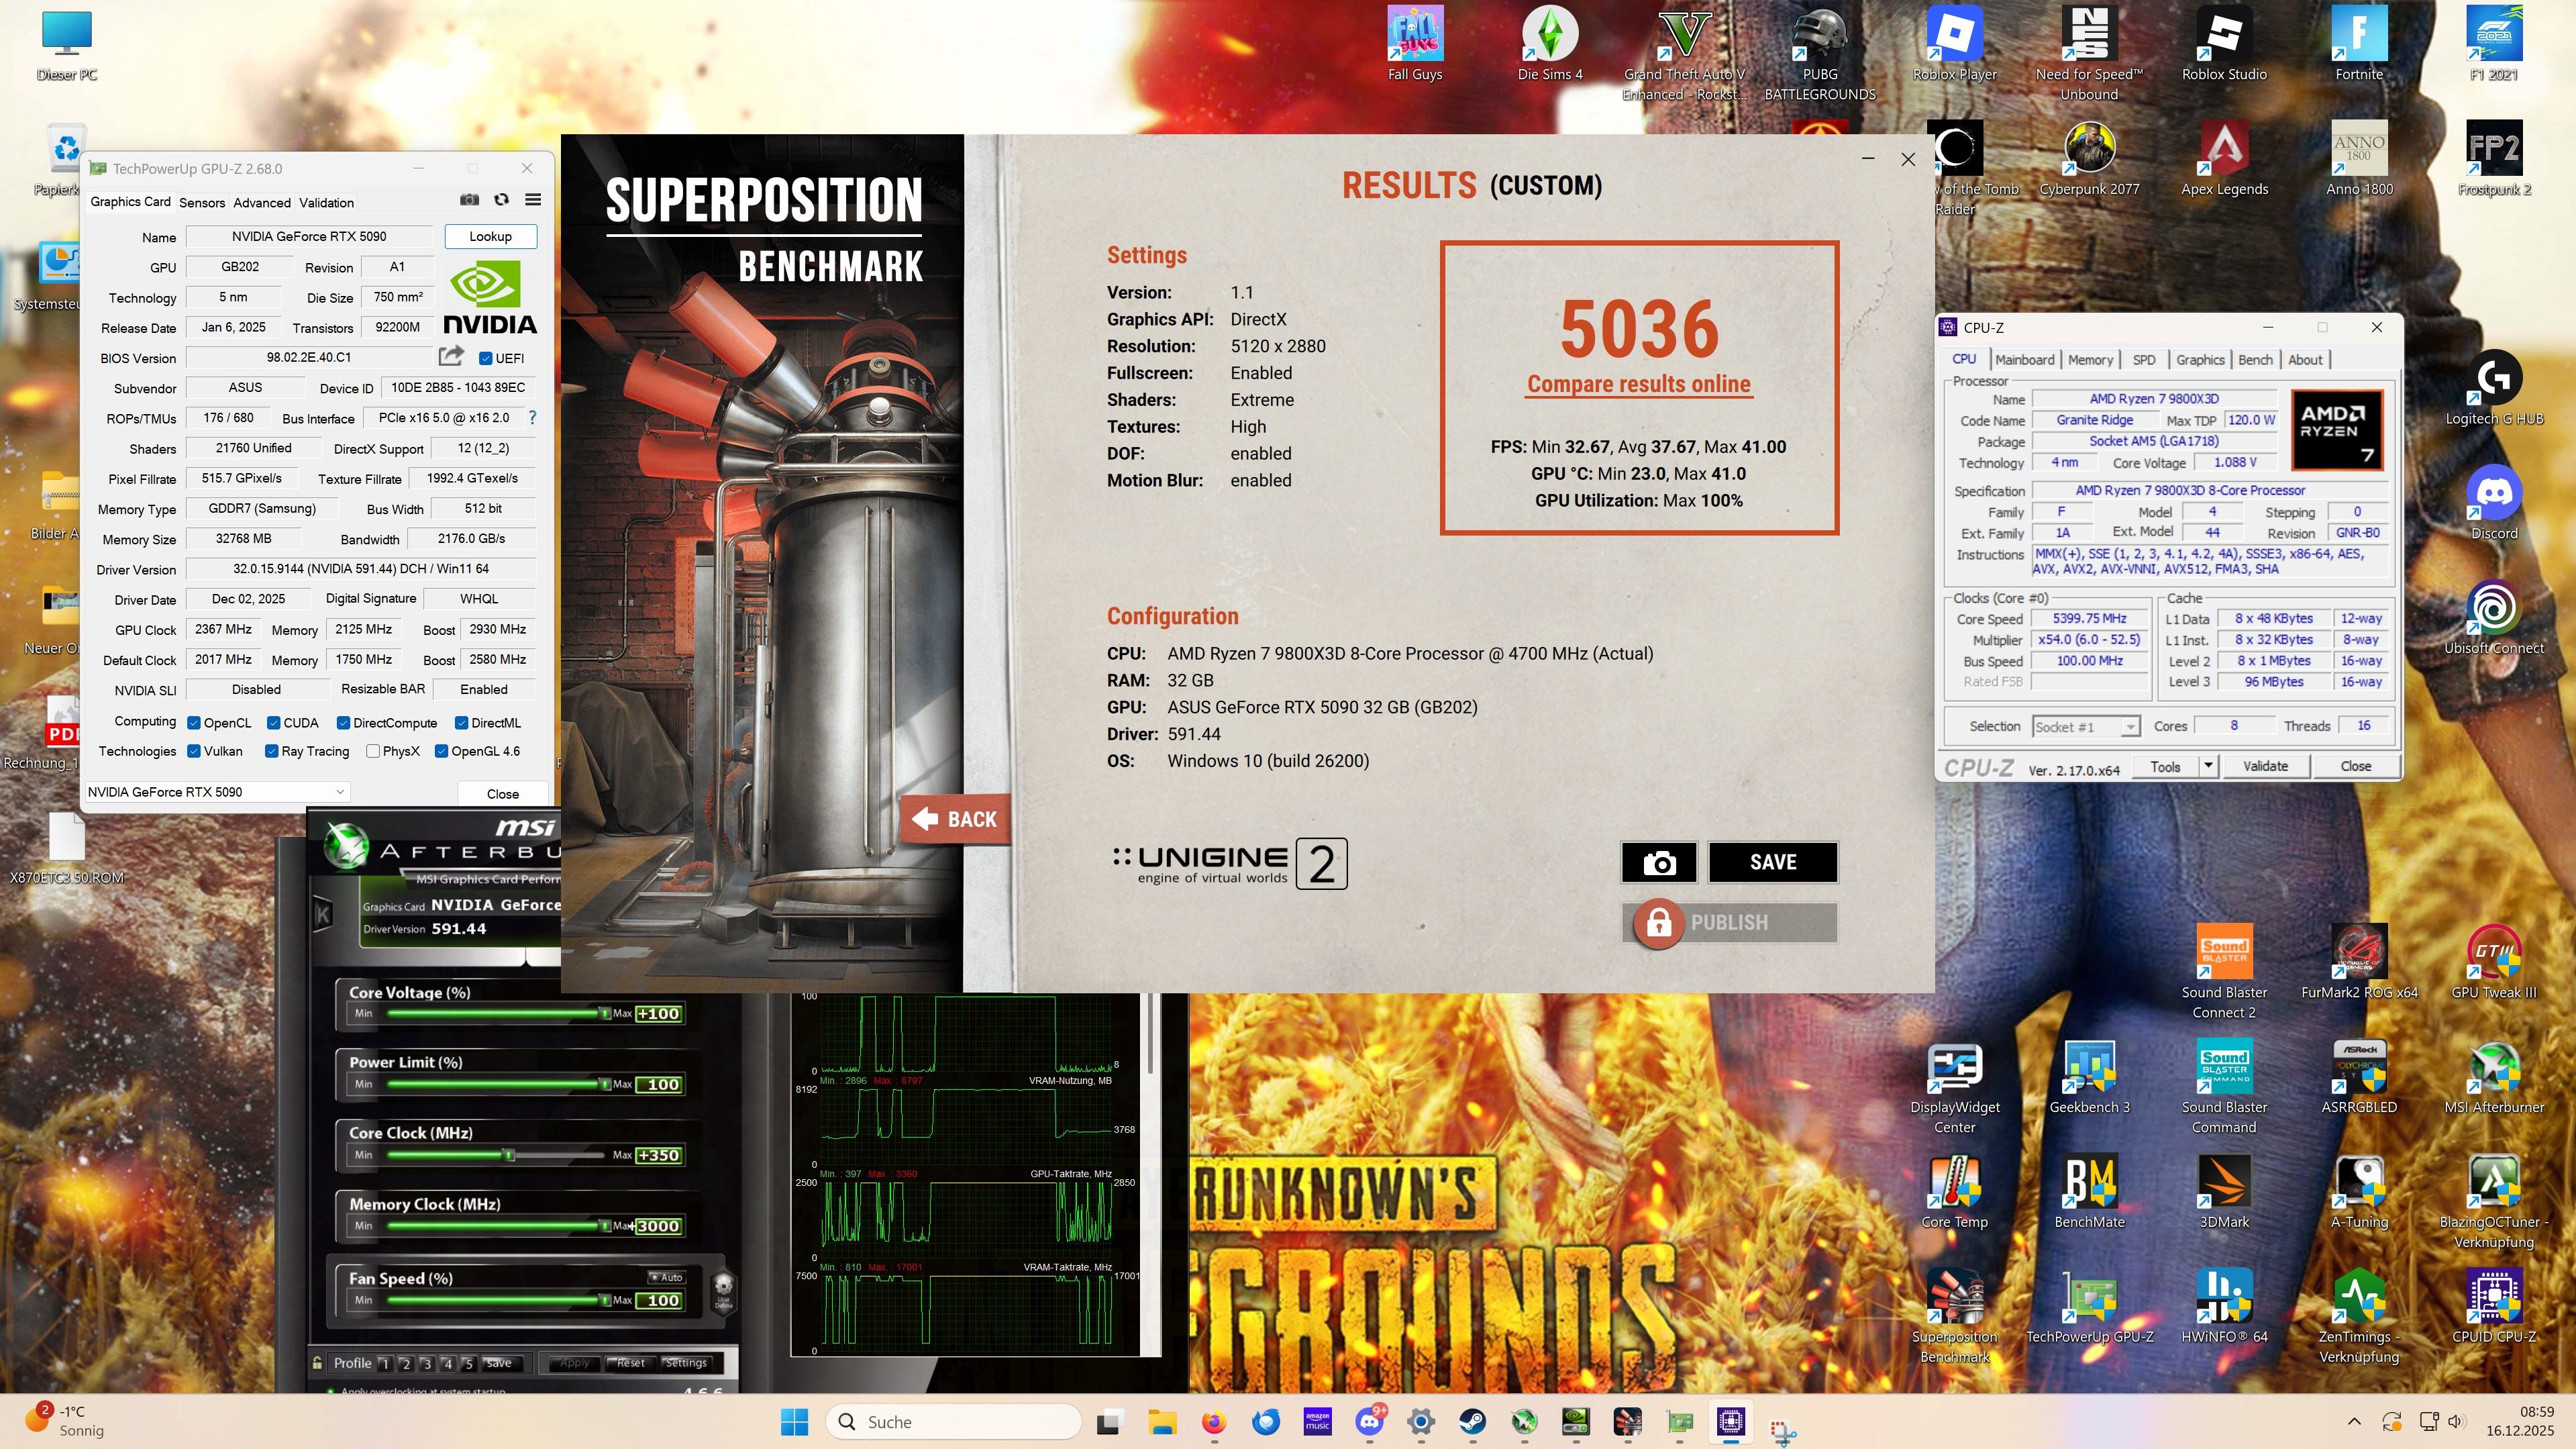Click the BIOS version share icon
The height and width of the screenshot is (1449, 2576).
point(451,356)
